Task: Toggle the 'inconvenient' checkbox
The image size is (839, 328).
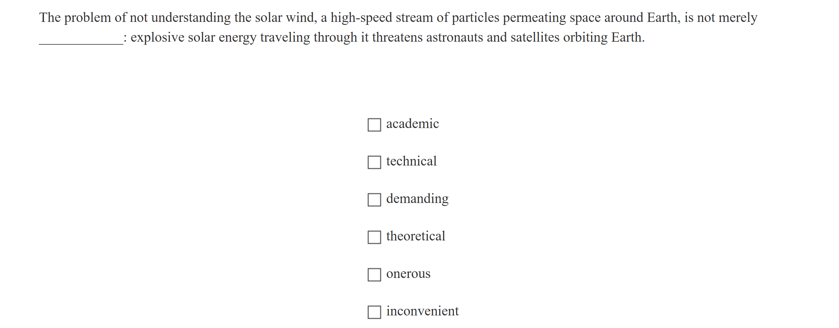Action: 374,312
